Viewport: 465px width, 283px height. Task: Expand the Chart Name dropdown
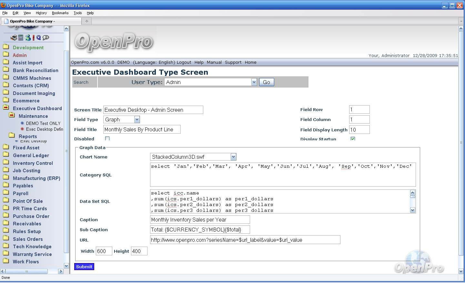233,157
